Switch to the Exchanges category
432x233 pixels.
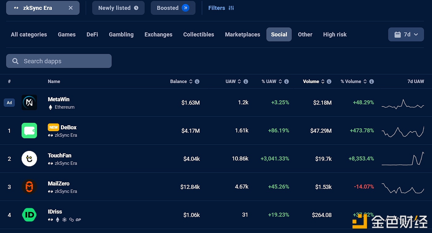point(158,35)
